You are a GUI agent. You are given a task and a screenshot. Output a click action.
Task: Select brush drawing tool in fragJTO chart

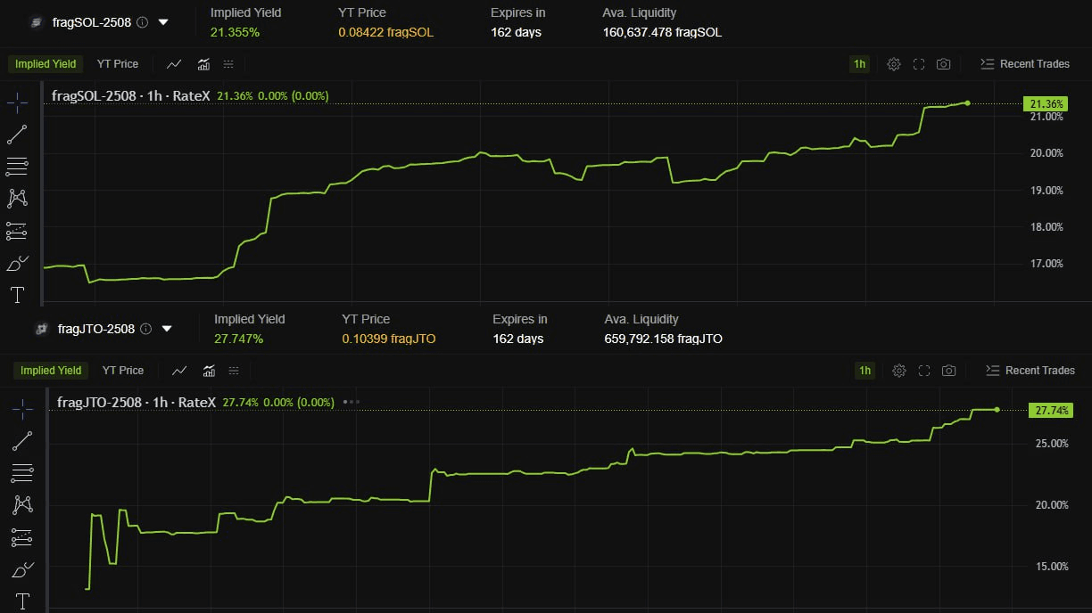point(22,569)
